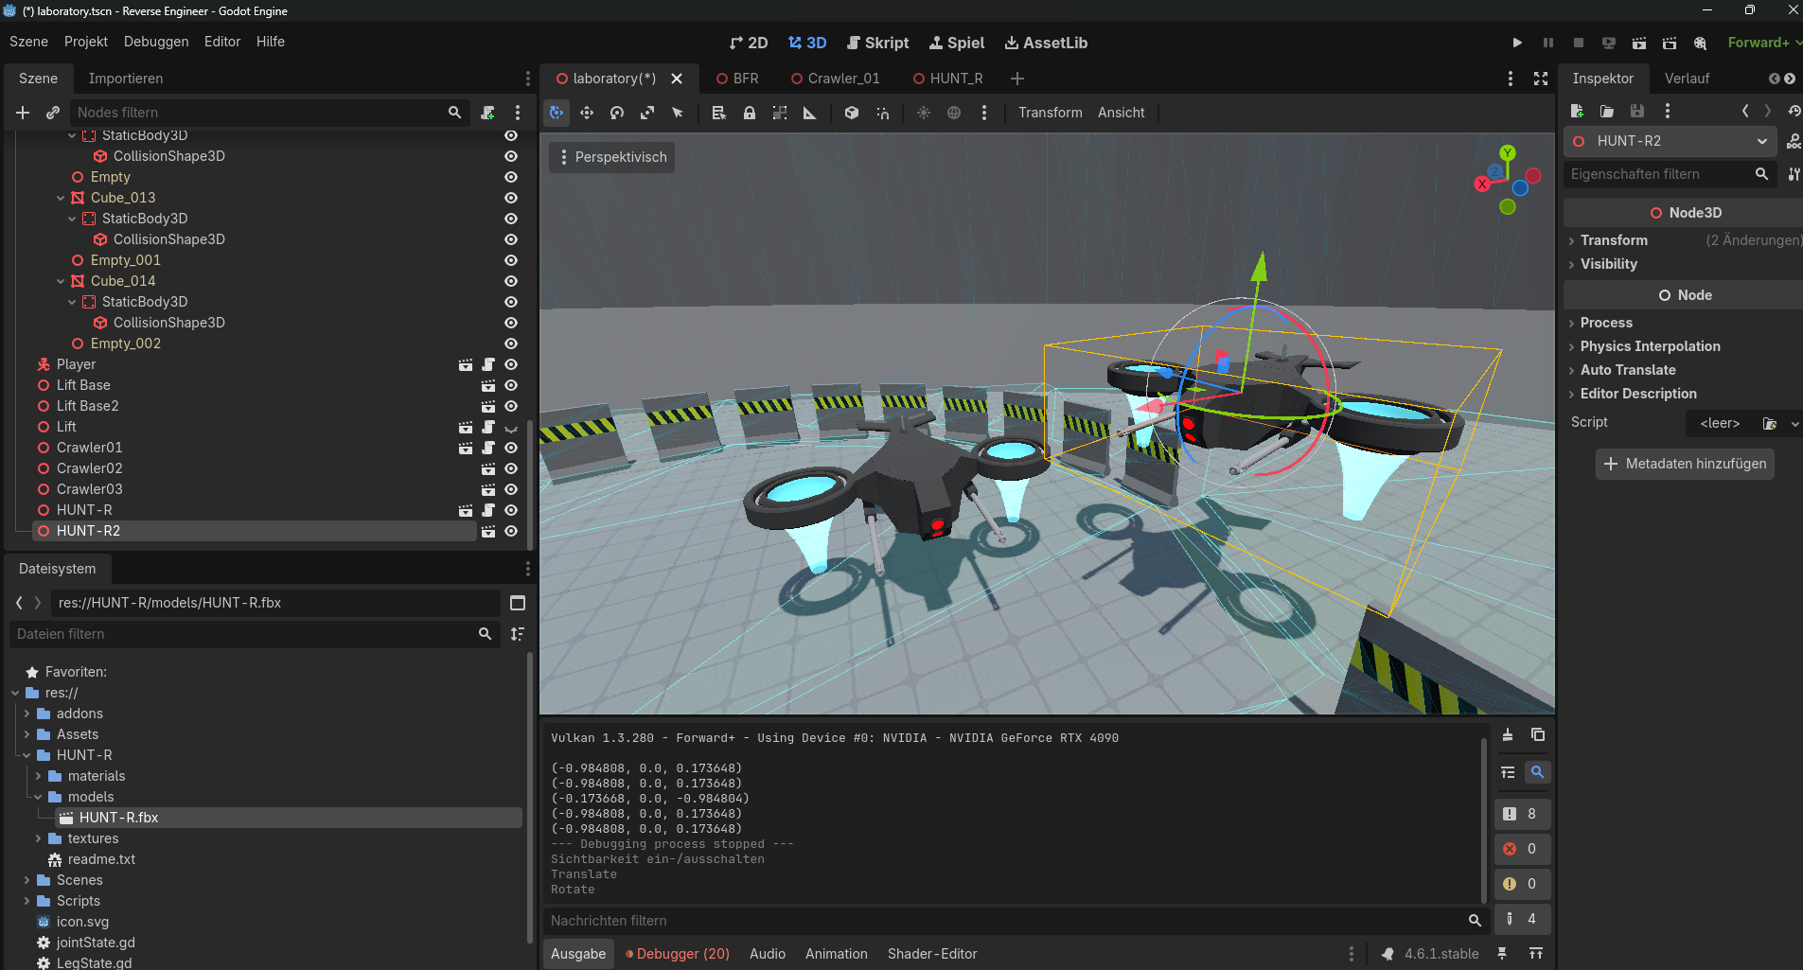Viewport: 1803px width, 970px height.
Task: Toggle the environment preview globe icon
Action: 954,113
